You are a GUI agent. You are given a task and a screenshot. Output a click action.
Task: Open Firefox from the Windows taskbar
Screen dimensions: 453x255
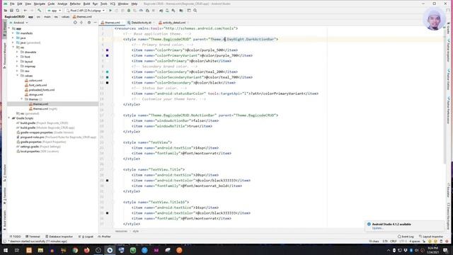(86, 250)
